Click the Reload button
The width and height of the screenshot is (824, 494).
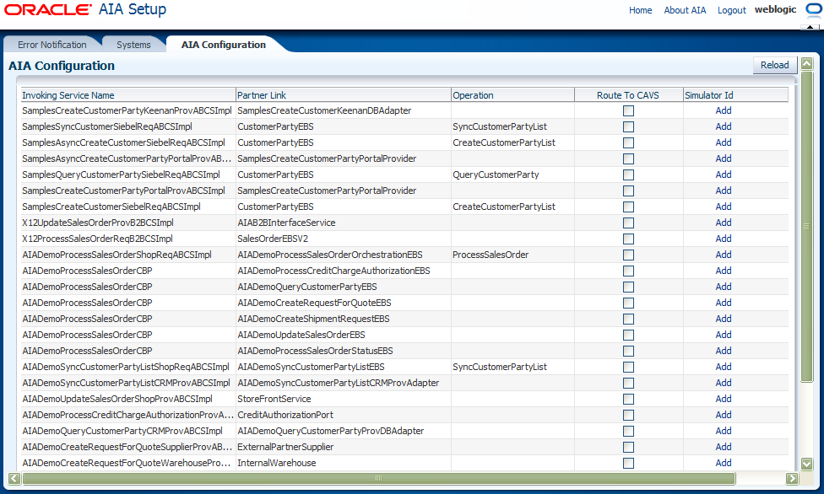(x=774, y=65)
